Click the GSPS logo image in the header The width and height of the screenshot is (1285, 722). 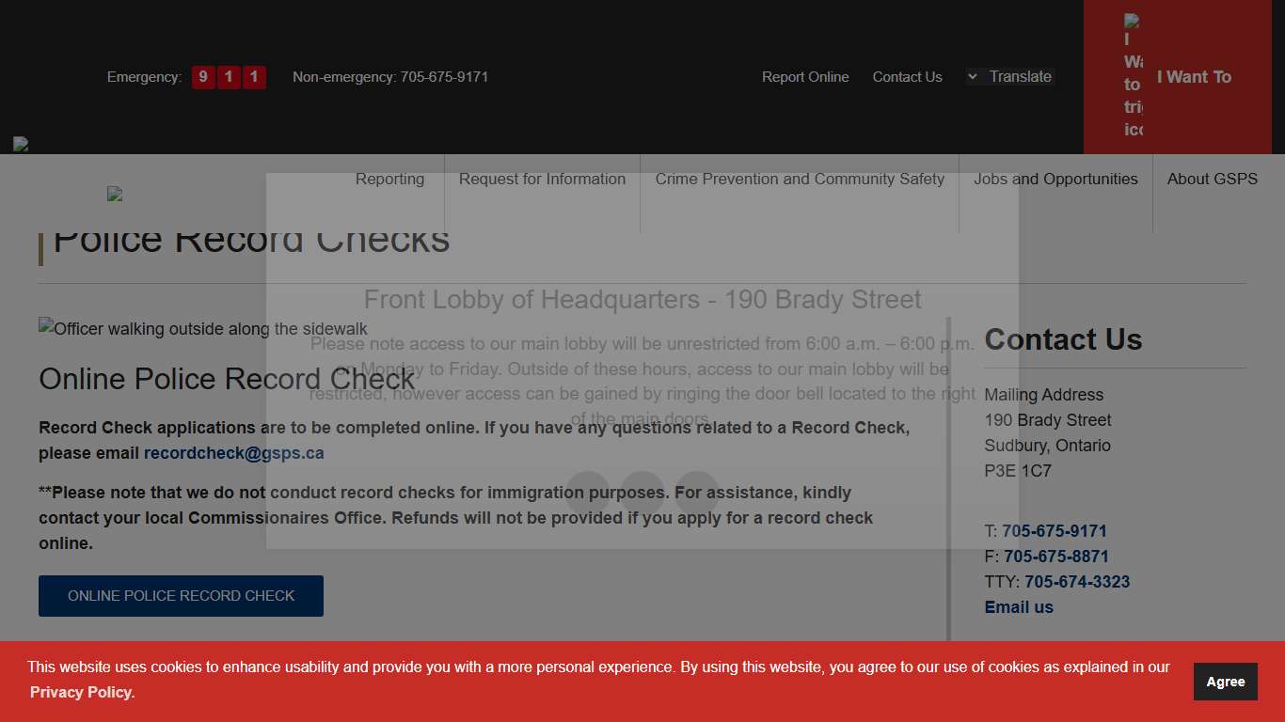[x=114, y=194]
